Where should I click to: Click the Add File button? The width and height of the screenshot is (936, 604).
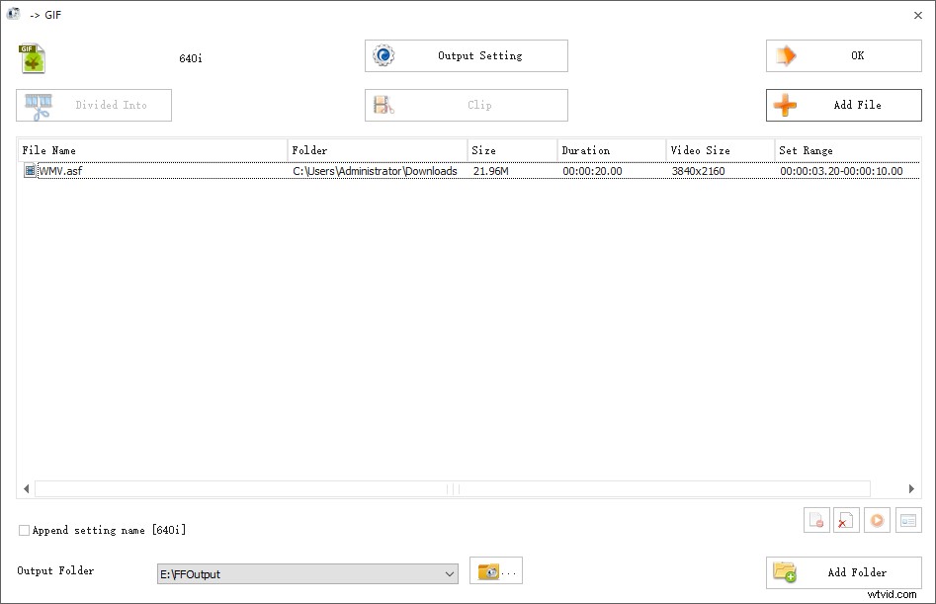pyautogui.click(x=843, y=105)
